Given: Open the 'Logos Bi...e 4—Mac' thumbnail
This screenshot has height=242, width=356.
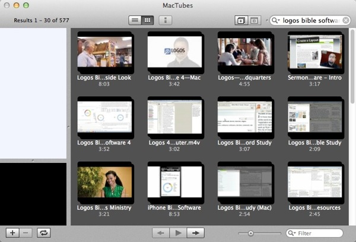Looking at the screenshot, I should (x=174, y=52).
